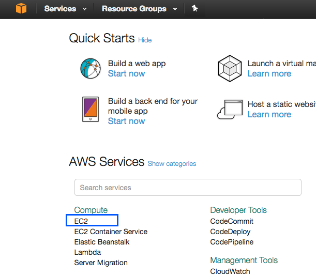
Task: Click the virtual machine cube icon
Action: pos(230,69)
